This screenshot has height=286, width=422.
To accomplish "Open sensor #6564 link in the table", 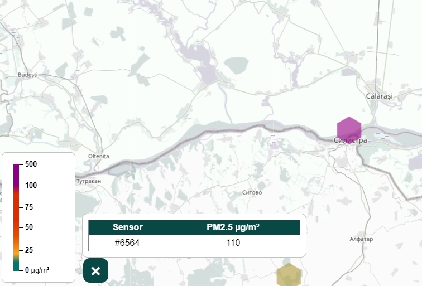I will (127, 243).
